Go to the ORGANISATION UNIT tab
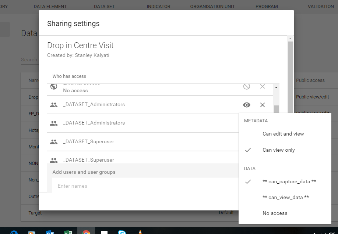The image size is (338, 234). click(x=212, y=7)
